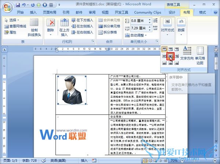This screenshot has height=164, width=220.
Task: Select the align bottom center icon
Action: 170,63
